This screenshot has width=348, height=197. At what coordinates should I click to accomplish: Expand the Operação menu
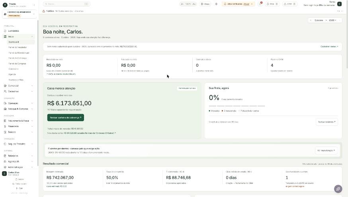click(32, 103)
